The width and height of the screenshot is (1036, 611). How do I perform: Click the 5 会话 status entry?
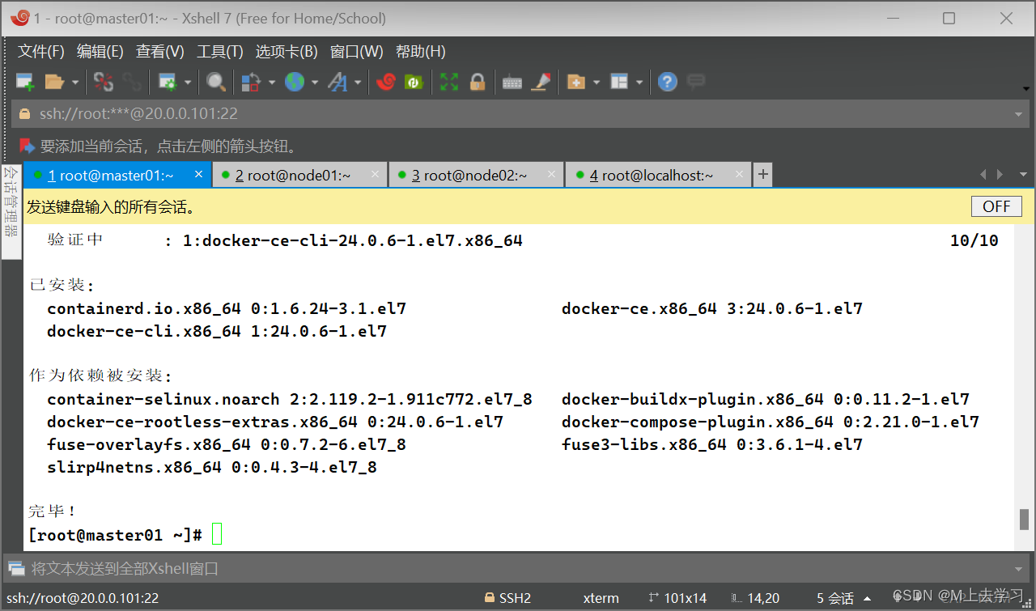pos(835,598)
